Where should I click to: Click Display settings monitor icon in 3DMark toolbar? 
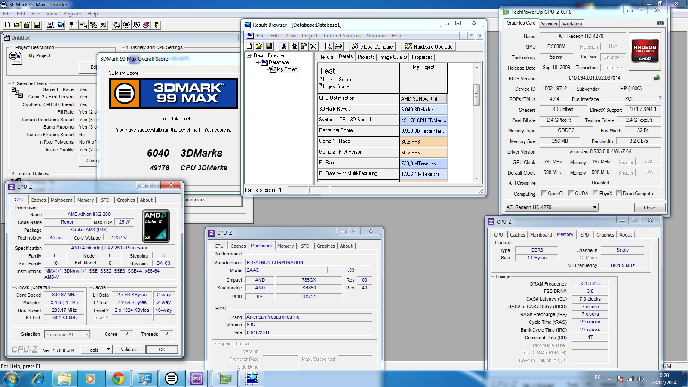coord(103,25)
